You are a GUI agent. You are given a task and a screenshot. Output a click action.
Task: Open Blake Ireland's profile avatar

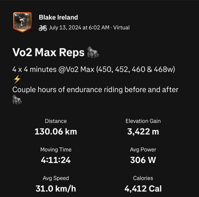[x=23, y=22]
